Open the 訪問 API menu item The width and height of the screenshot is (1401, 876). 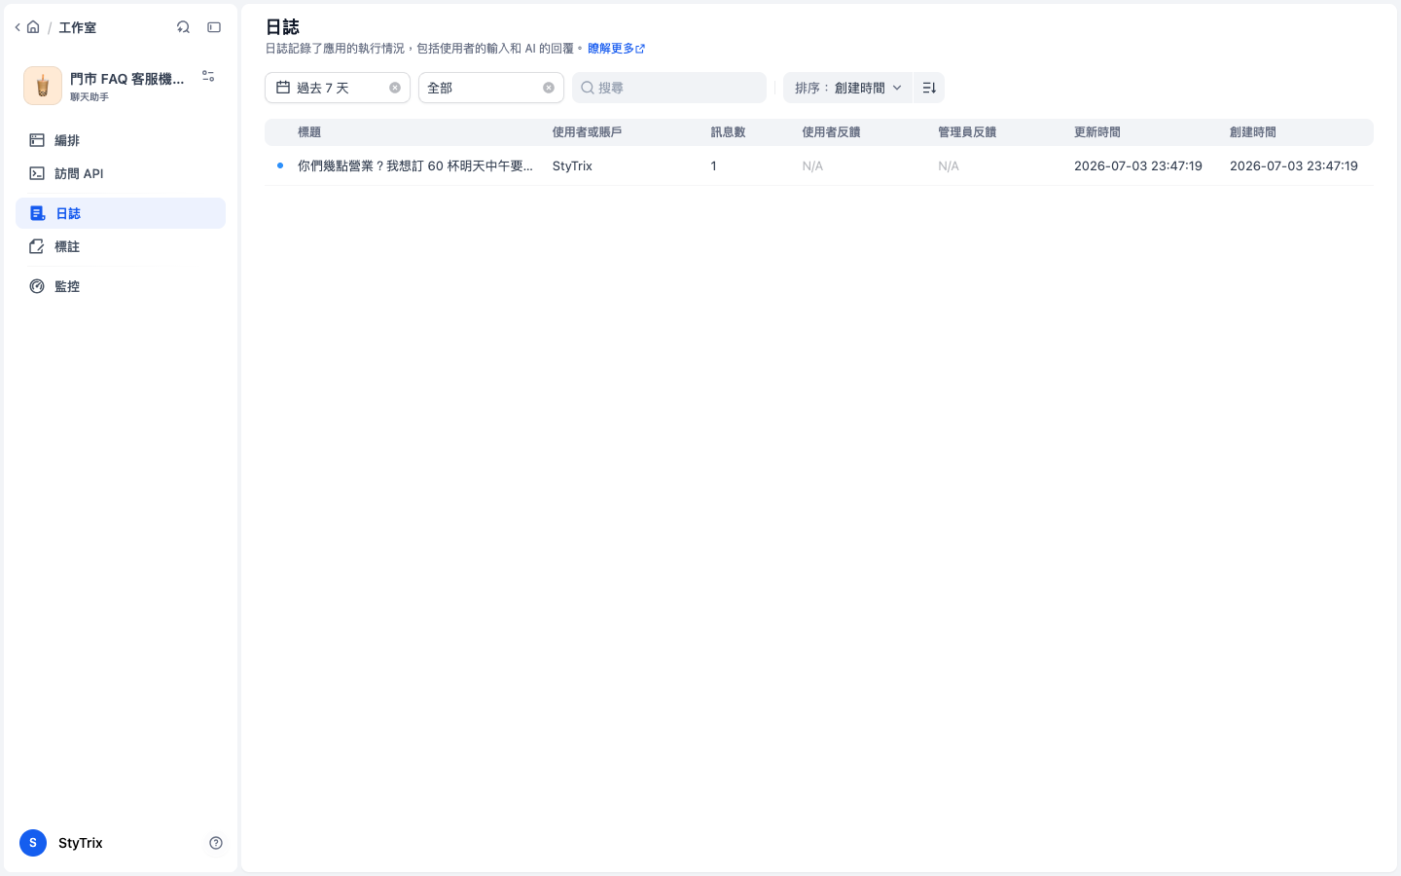(121, 173)
